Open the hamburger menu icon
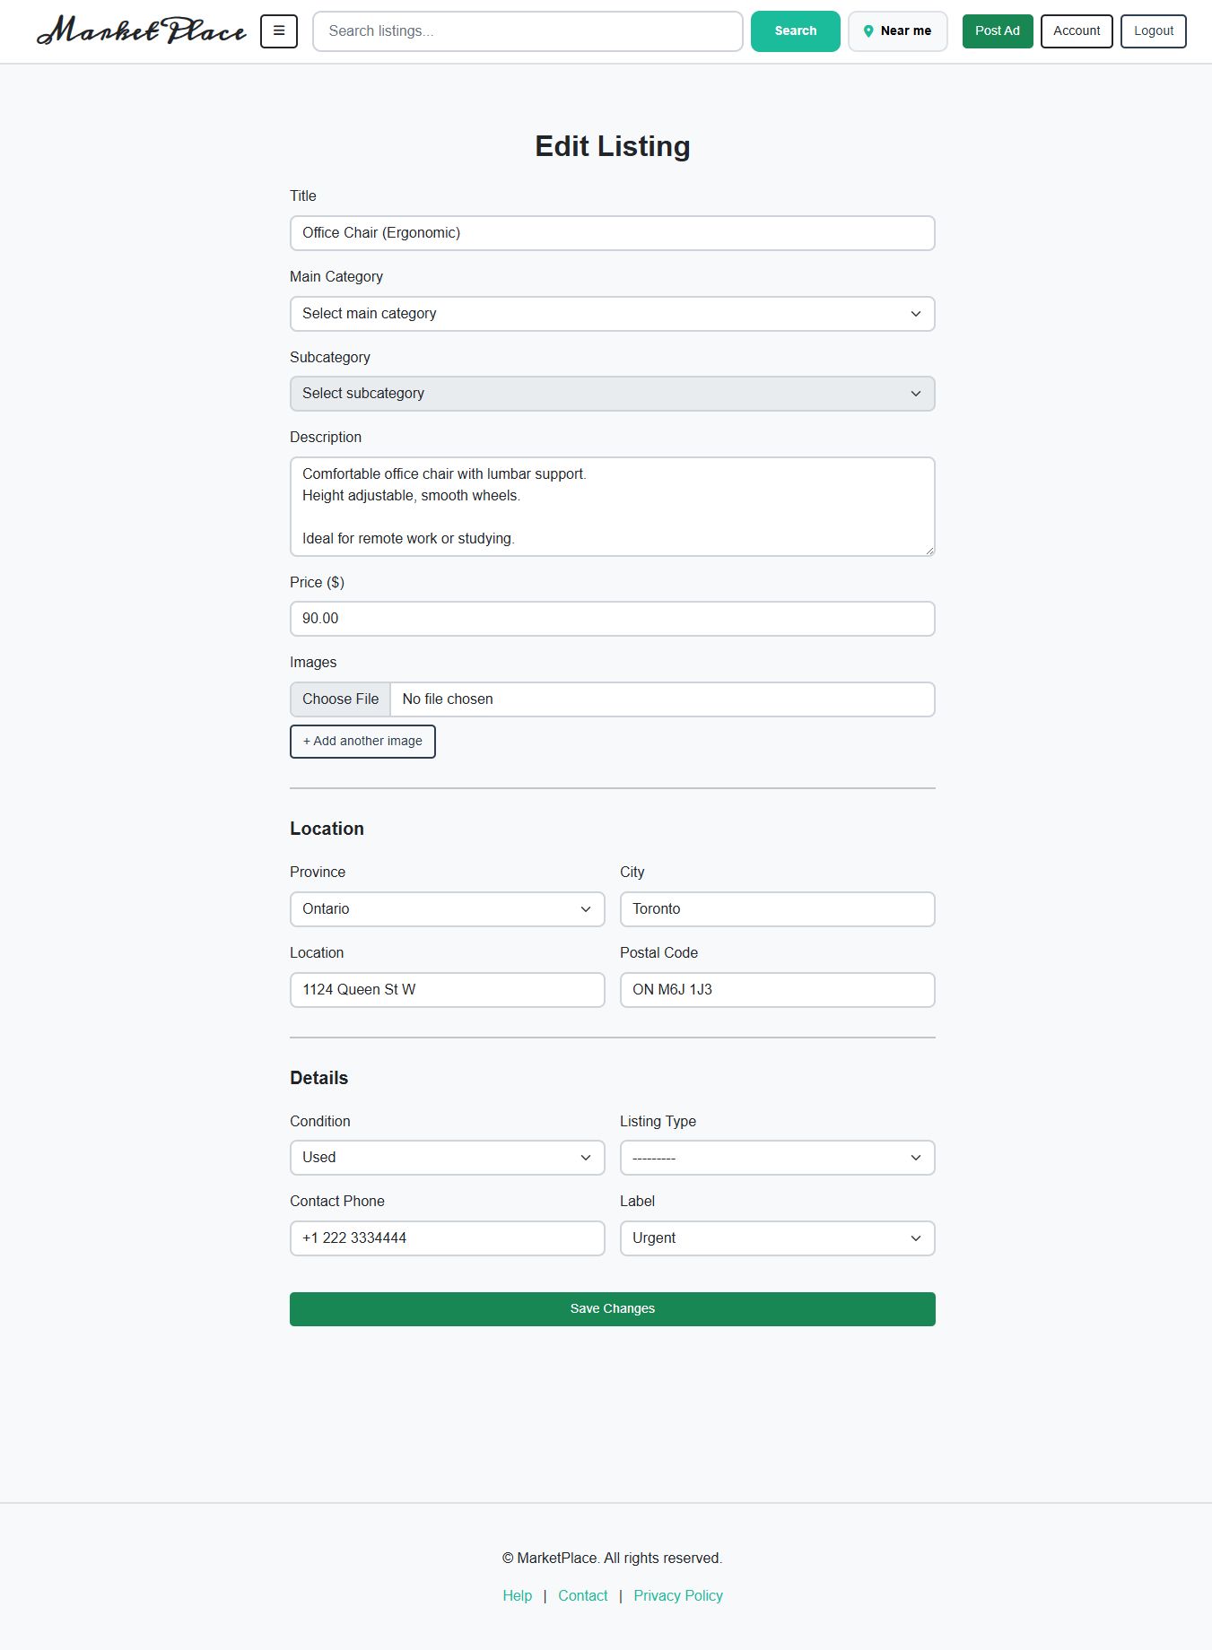1212x1650 pixels. click(x=279, y=30)
